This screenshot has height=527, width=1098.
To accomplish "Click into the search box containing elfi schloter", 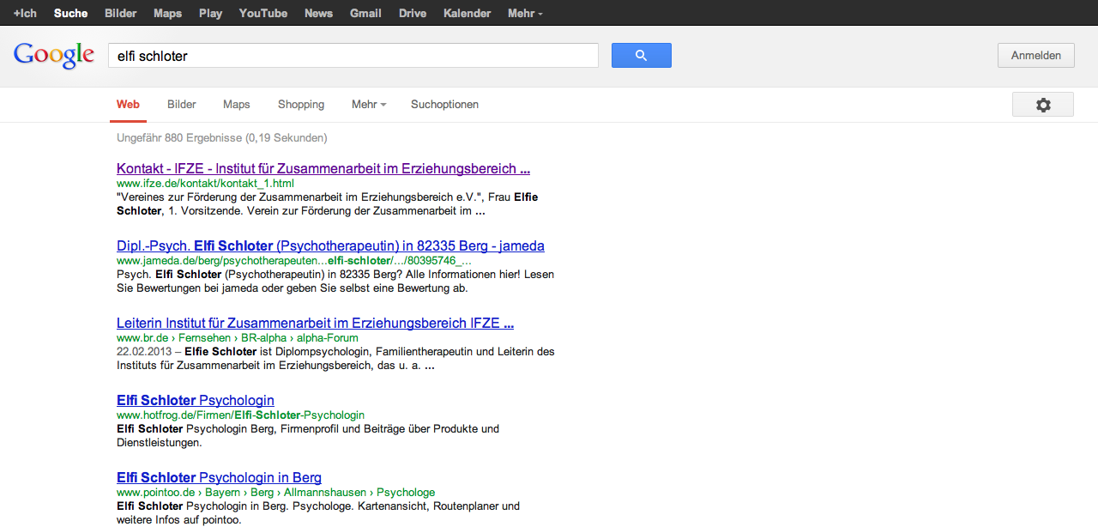I will [x=352, y=56].
